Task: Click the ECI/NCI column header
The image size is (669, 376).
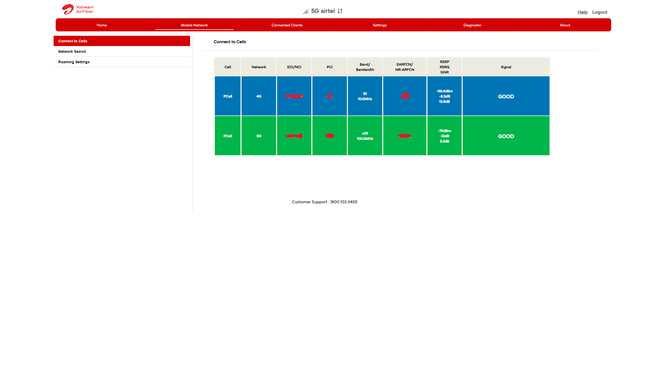Action: click(294, 67)
